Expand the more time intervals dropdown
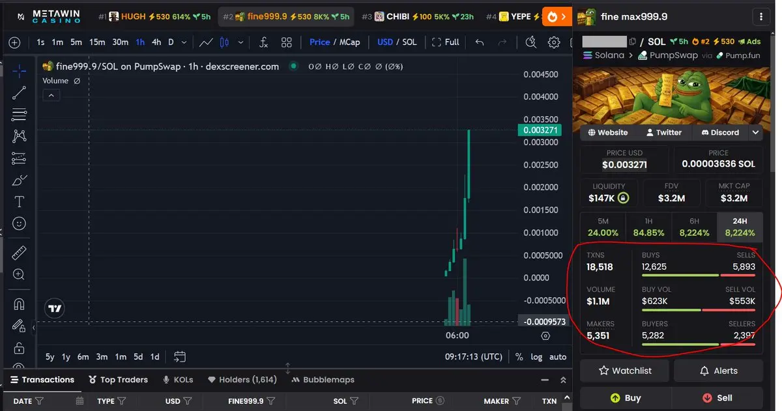782x411 pixels. pos(184,42)
